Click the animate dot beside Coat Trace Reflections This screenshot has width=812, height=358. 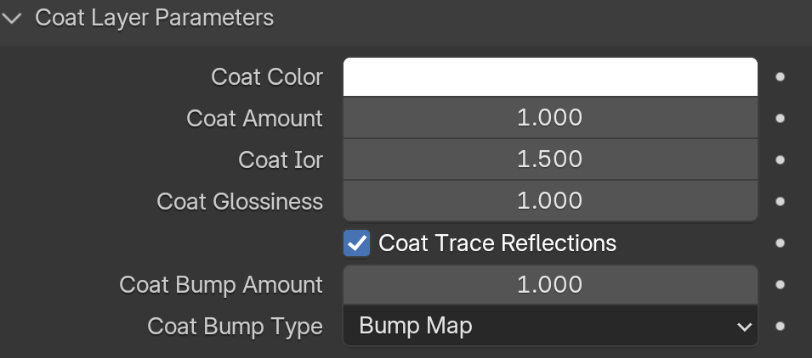point(781,243)
